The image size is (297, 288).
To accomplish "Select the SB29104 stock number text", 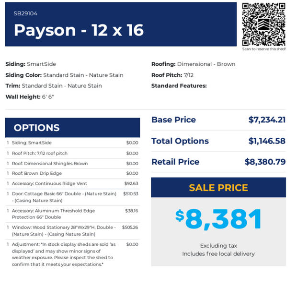I will 25,13.
